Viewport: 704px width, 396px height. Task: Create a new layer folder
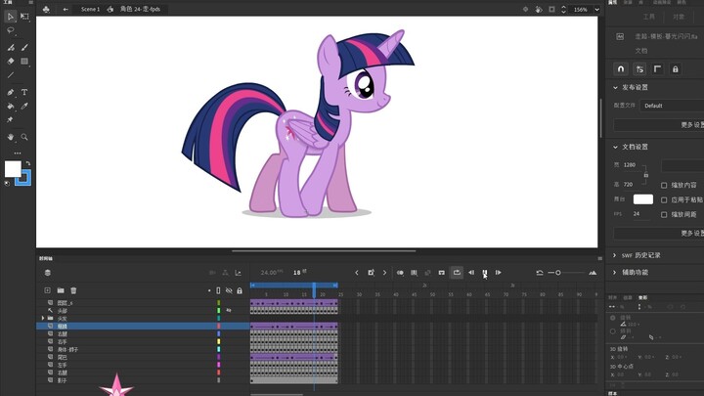tap(61, 290)
